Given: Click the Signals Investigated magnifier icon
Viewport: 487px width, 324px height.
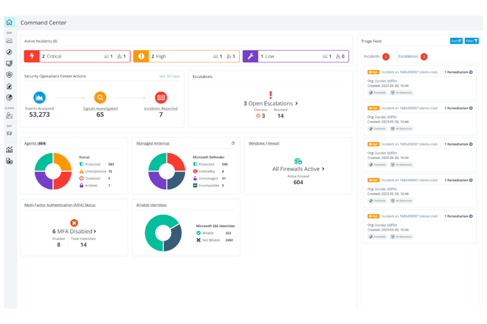Looking at the screenshot, I should click(100, 97).
